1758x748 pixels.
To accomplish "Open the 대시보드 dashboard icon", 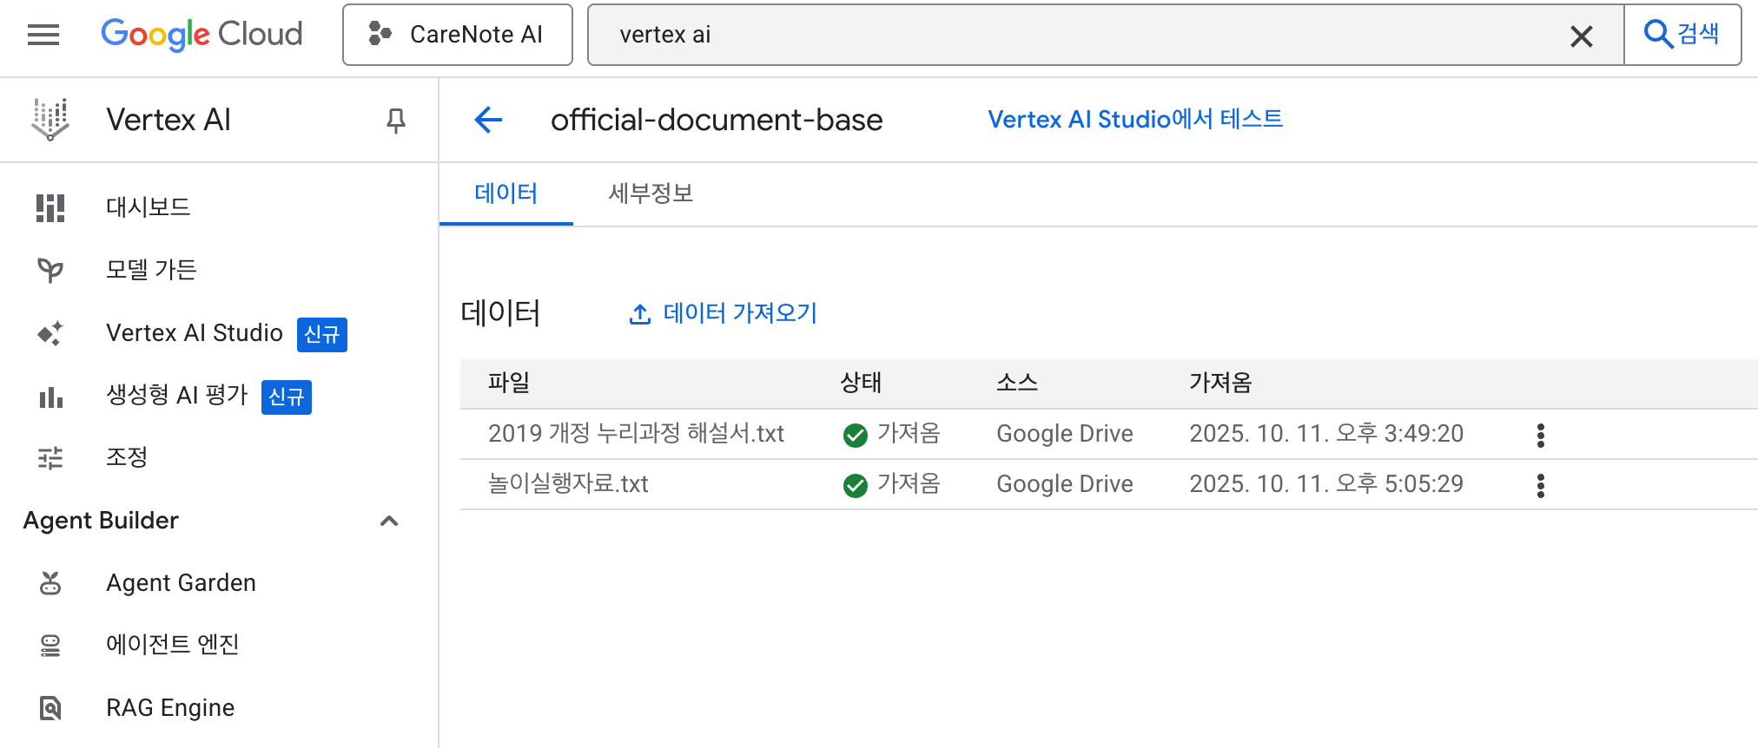I will pyautogui.click(x=50, y=208).
